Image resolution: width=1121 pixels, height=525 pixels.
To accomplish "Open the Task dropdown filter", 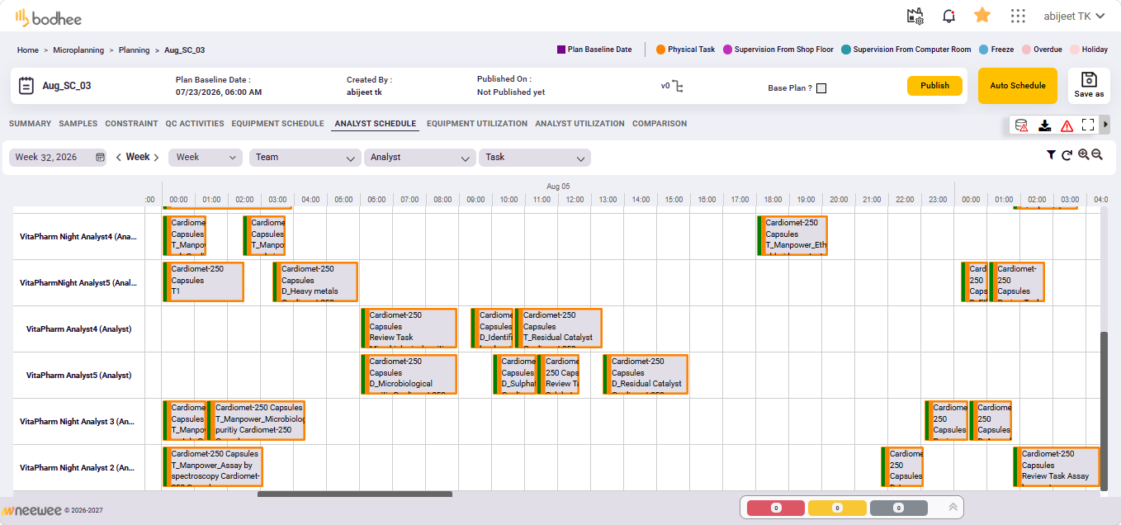I will (534, 158).
